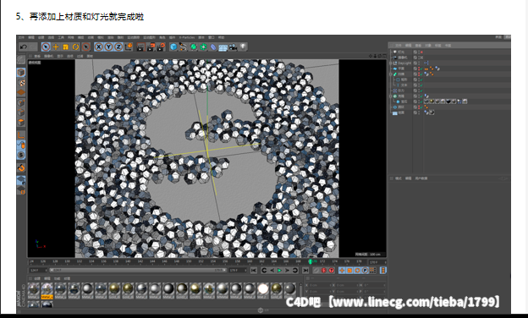Screen dimensions: 528x318
Task: Click the blue deformer capsule icon
Action: tap(213, 47)
